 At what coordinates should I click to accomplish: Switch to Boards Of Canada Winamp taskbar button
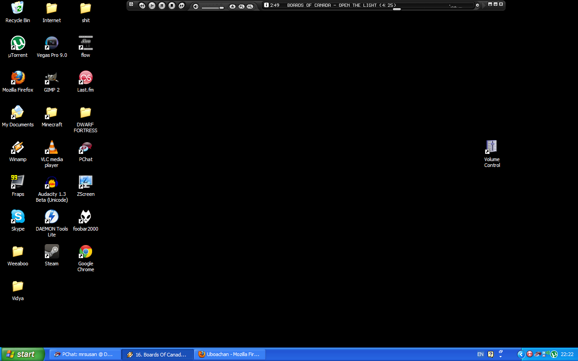pos(158,354)
